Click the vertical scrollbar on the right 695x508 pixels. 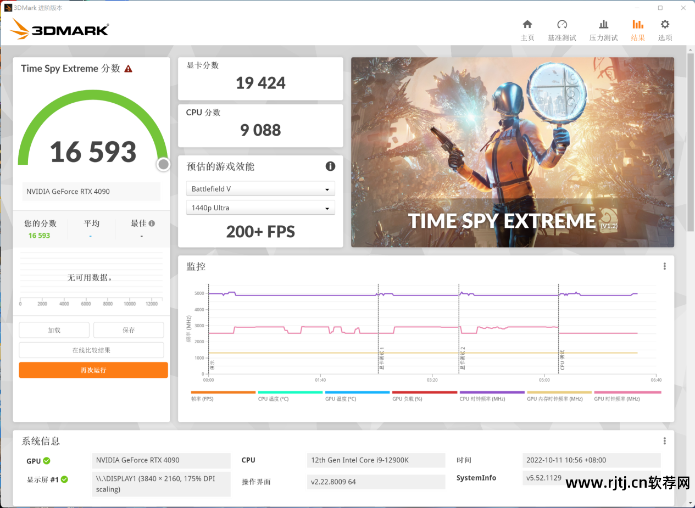point(691,143)
